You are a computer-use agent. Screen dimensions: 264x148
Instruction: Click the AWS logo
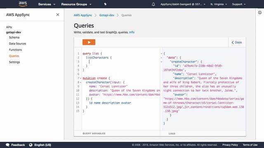pyautogui.click(x=23, y=4)
